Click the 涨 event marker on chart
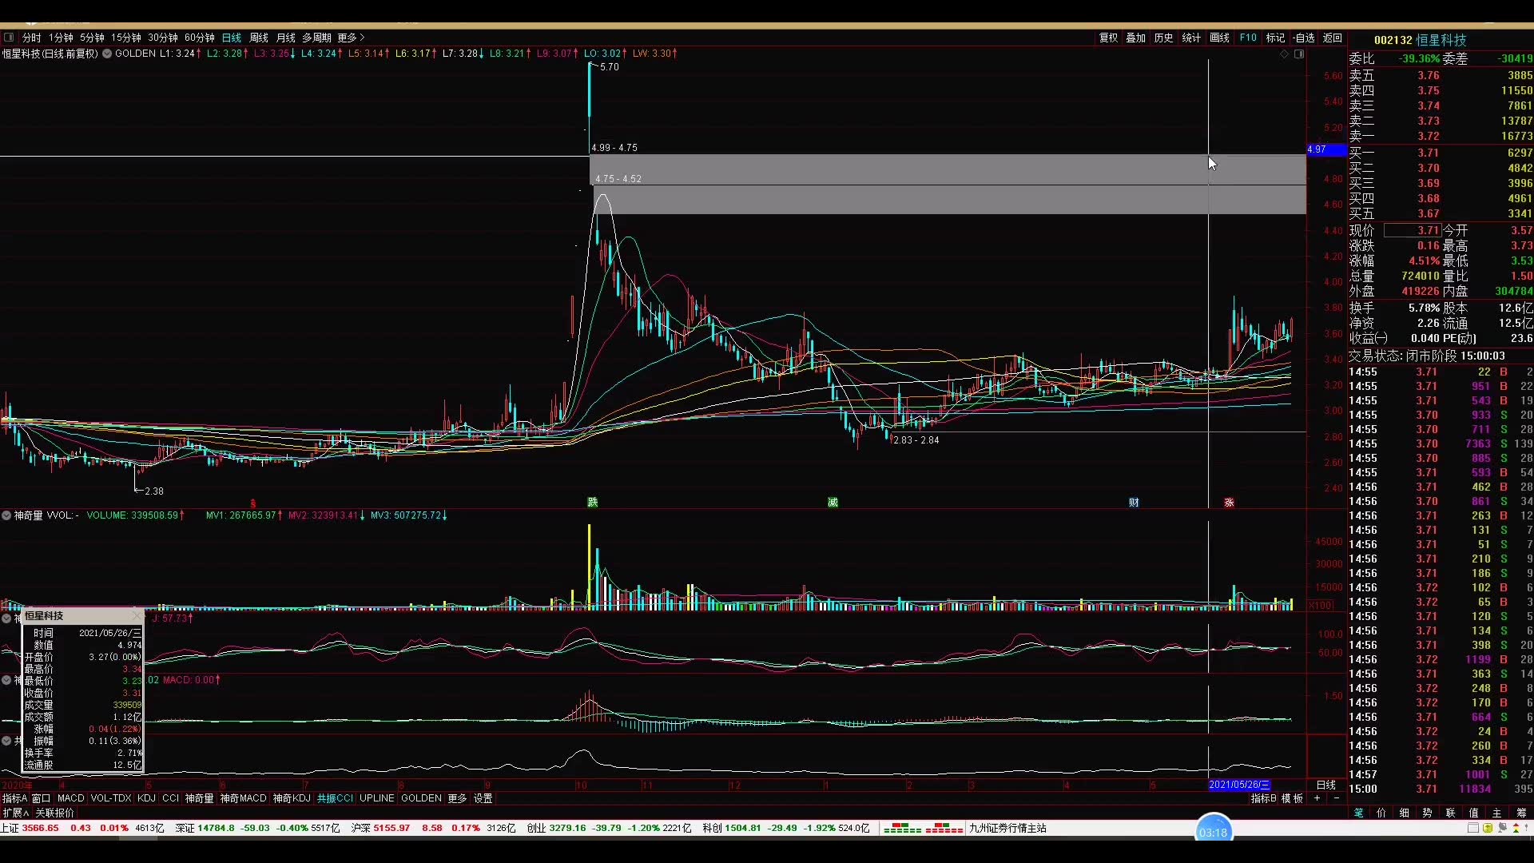This screenshot has height=863, width=1534. click(1229, 502)
